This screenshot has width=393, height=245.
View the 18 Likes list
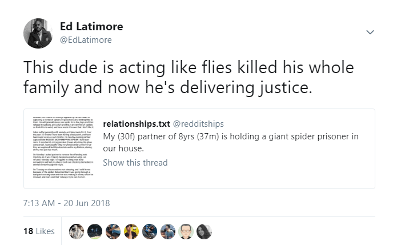39,231
